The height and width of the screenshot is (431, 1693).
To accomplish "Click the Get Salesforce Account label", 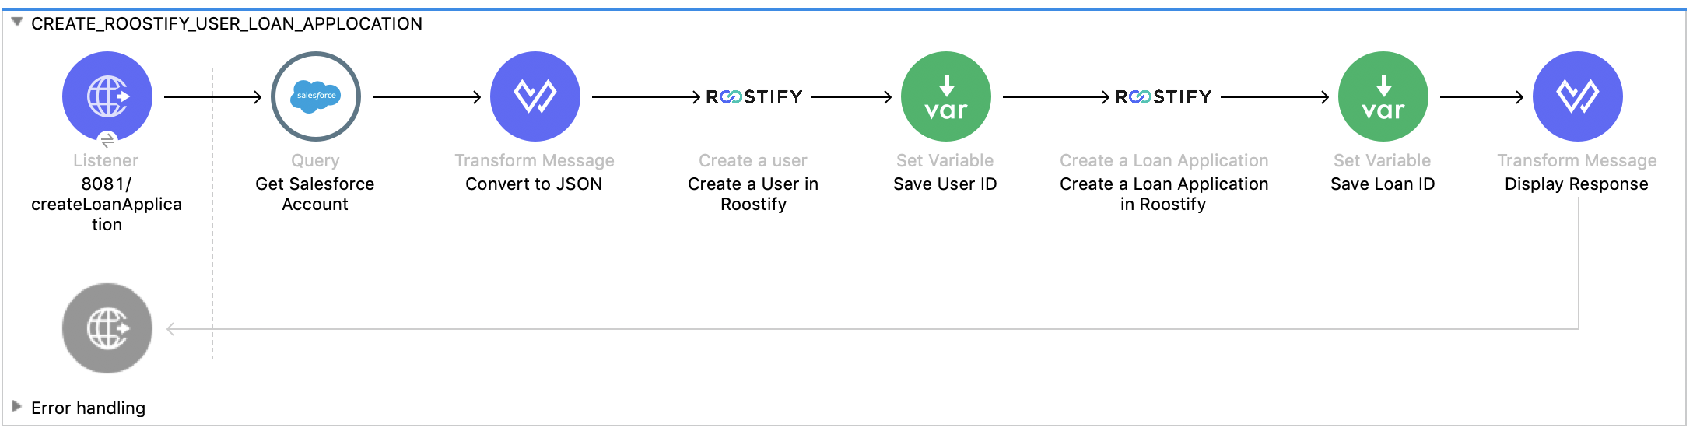I will tap(315, 194).
